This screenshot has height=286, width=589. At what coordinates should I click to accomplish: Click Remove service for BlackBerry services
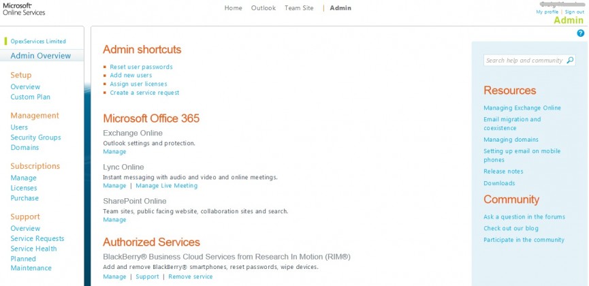click(x=191, y=276)
